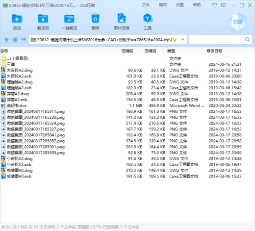Click the icon of 总装图A0.exb

click(3, 176)
